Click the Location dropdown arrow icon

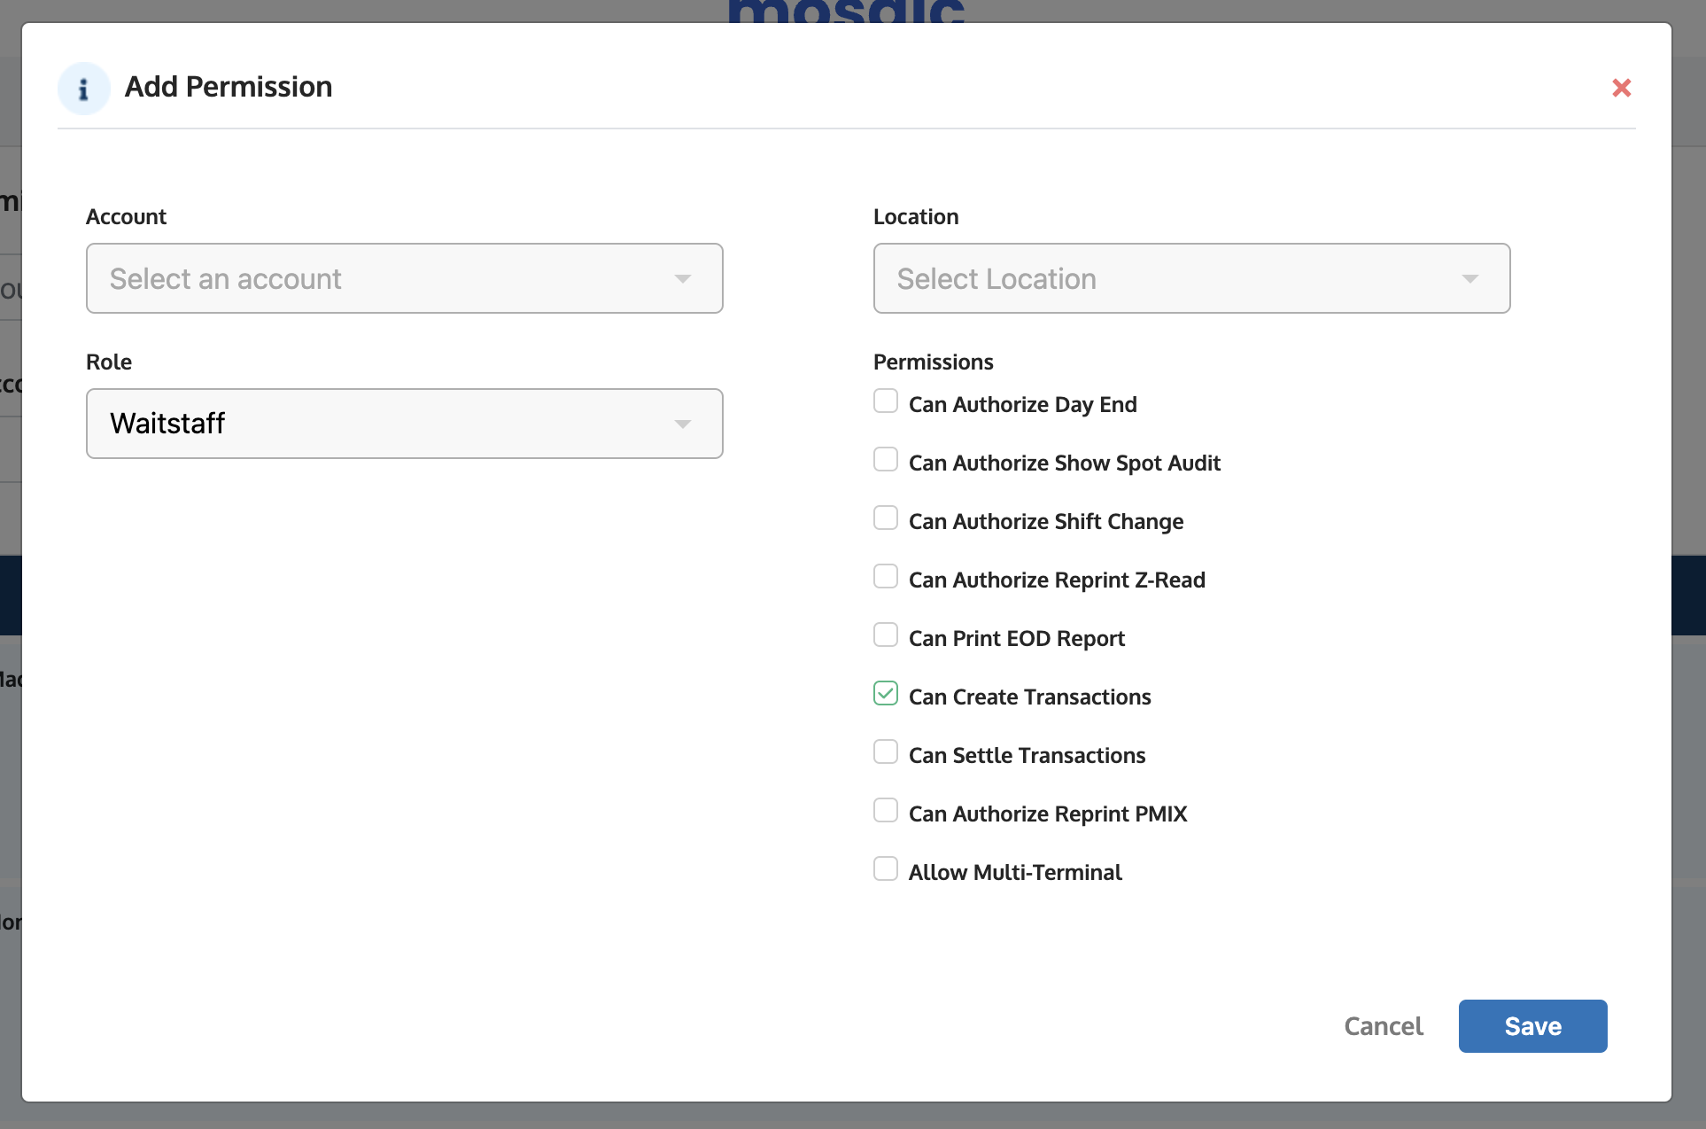[x=1469, y=279]
